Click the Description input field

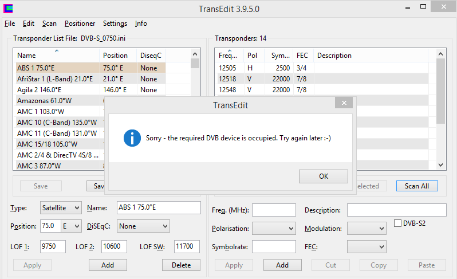point(397,210)
